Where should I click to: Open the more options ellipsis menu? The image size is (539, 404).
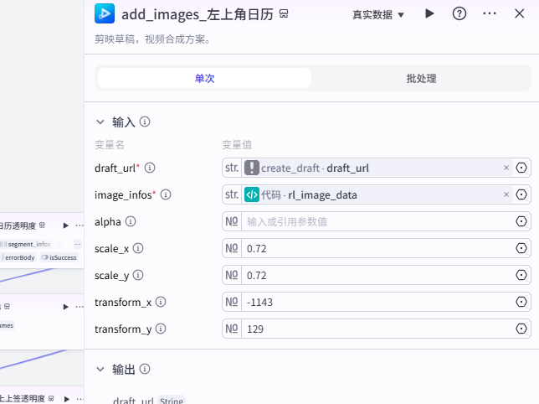[x=490, y=13]
